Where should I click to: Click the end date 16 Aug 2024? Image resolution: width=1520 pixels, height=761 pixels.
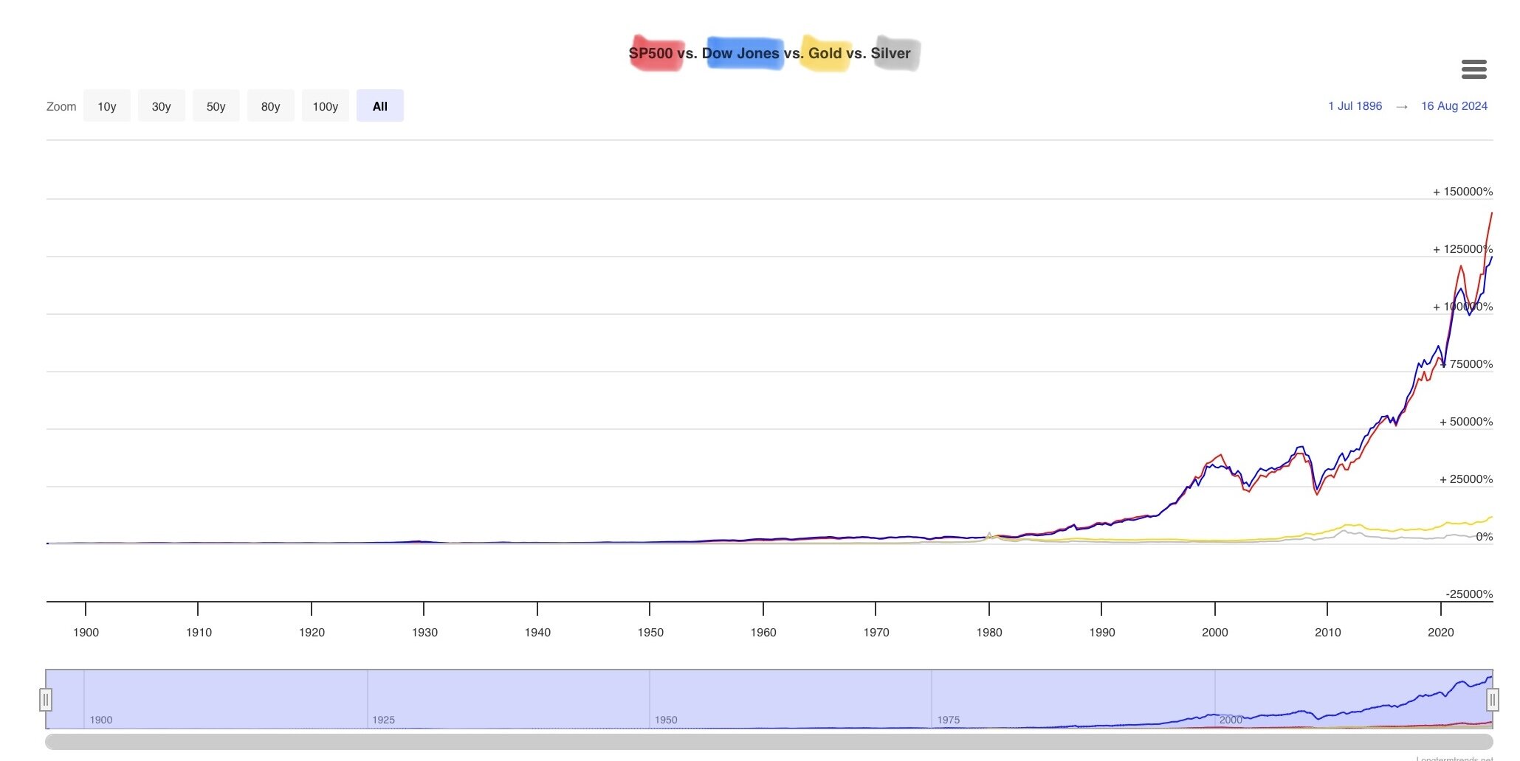(1454, 106)
